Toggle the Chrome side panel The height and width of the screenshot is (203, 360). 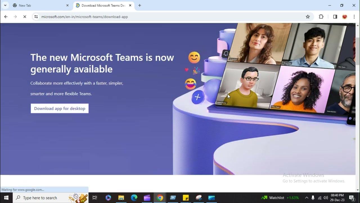[335, 17]
